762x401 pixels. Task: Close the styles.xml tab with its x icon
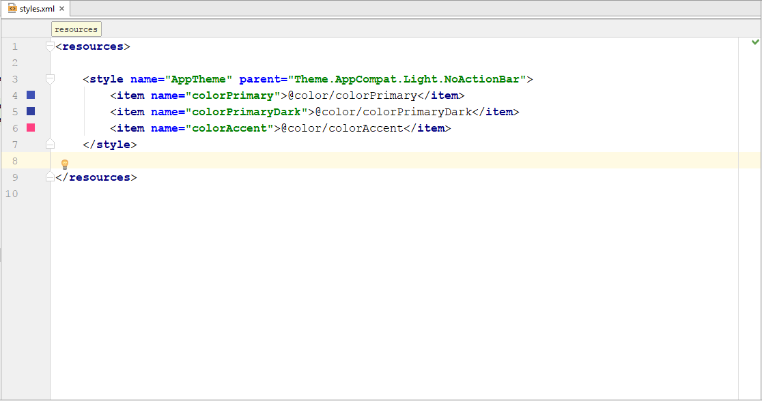(x=61, y=9)
